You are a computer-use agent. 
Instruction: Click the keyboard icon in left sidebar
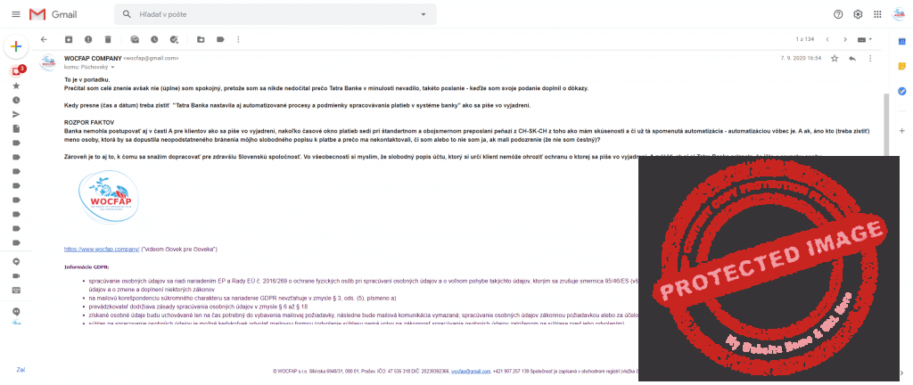tap(16, 290)
